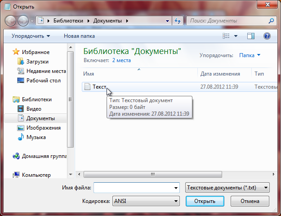Click the navigation pane vertical scrollbar thumb
This screenshot has width=281, height=216.
pos(71,99)
